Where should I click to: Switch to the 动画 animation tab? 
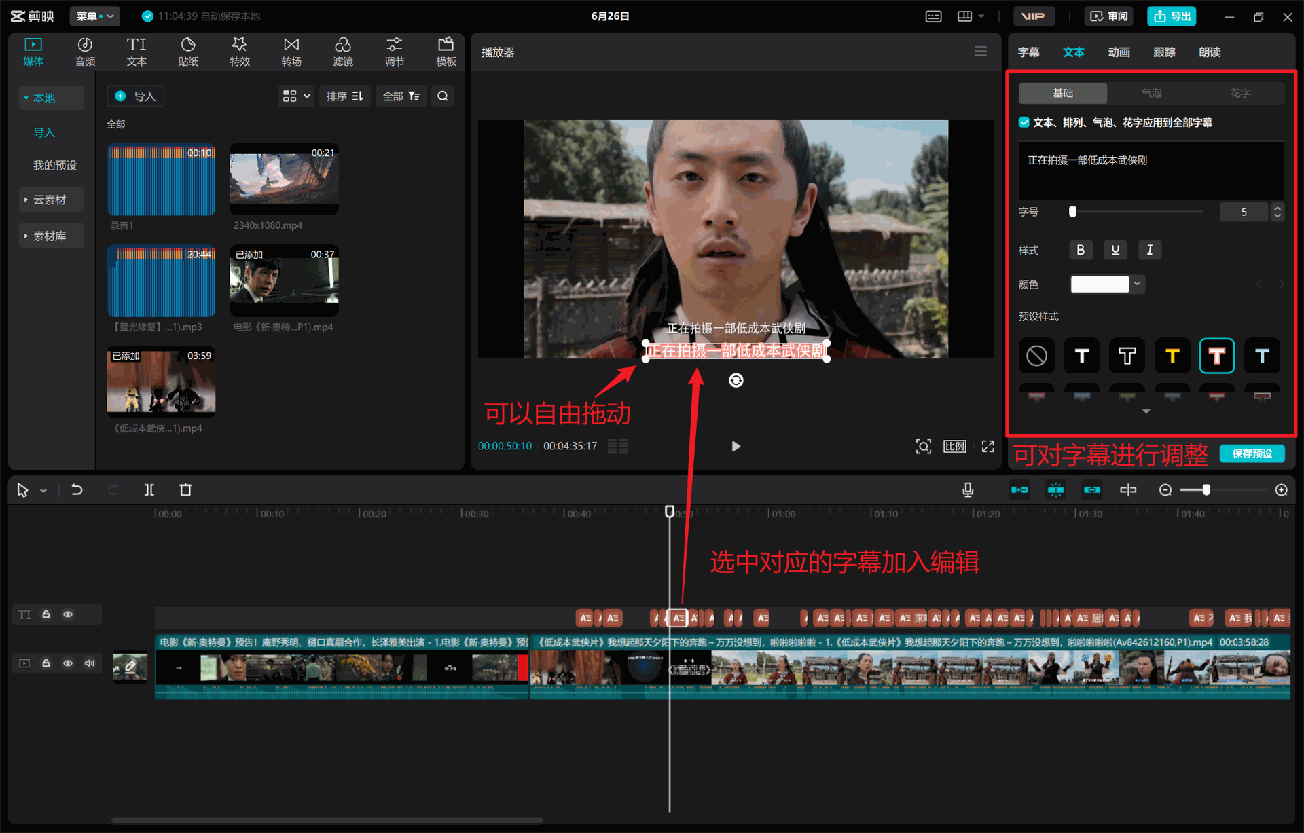tap(1119, 52)
